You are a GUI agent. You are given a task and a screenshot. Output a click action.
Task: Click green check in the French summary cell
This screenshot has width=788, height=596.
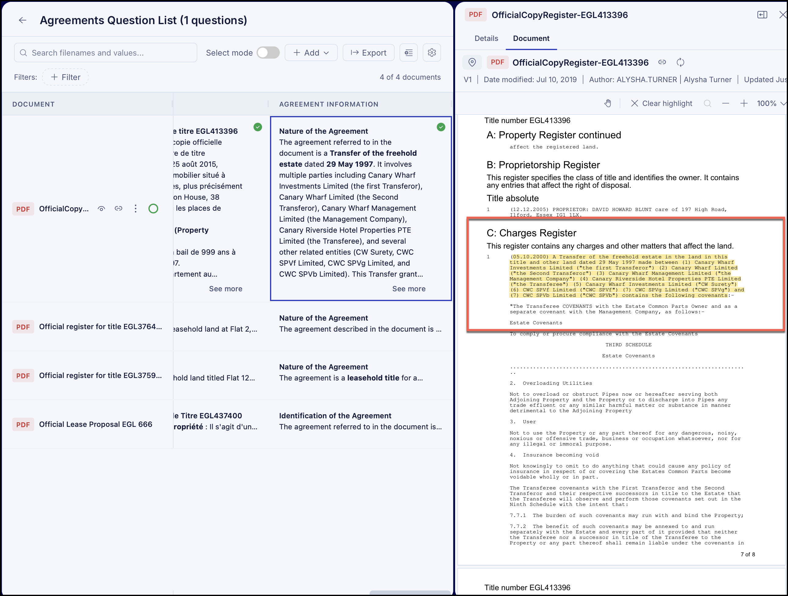click(x=257, y=127)
